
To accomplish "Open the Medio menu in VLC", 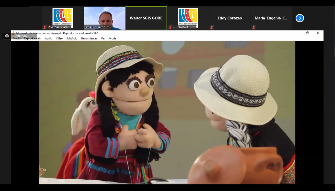I will point(17,38).
